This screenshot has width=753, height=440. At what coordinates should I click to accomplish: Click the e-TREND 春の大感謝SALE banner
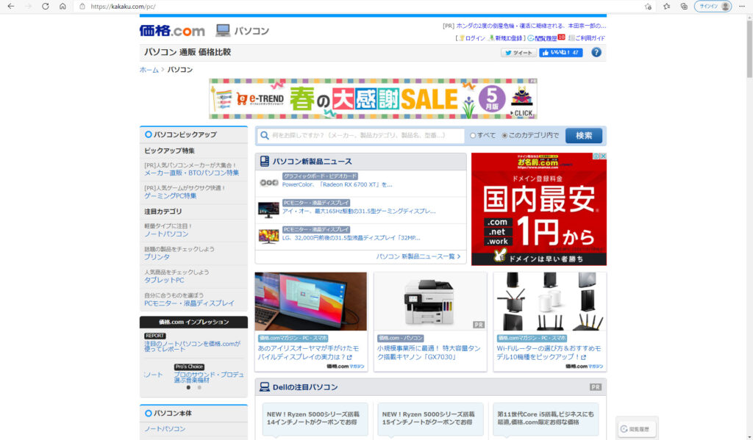373,99
